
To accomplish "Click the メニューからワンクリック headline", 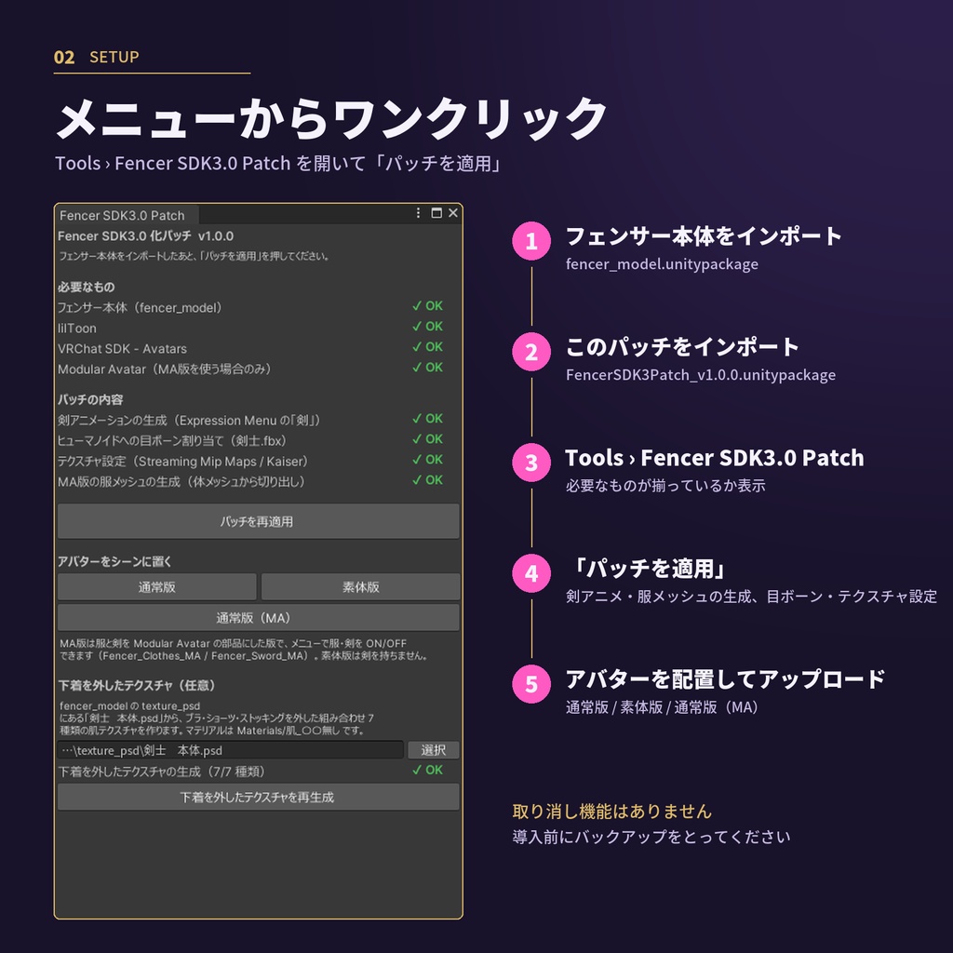I will coord(331,118).
